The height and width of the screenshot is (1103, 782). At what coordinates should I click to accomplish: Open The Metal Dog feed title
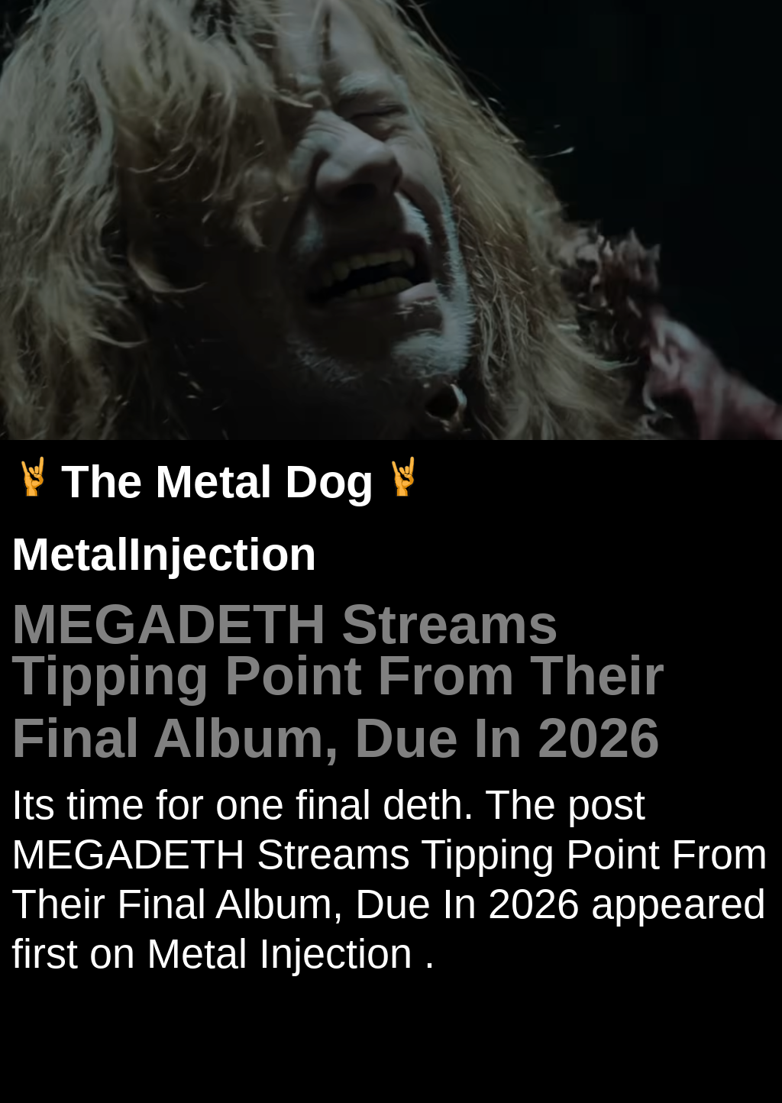coord(217,481)
